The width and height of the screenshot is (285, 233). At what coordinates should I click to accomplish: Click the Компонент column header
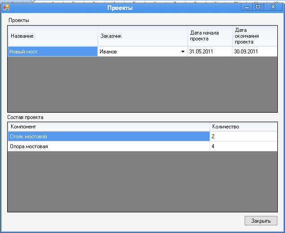pyautogui.click(x=109, y=127)
